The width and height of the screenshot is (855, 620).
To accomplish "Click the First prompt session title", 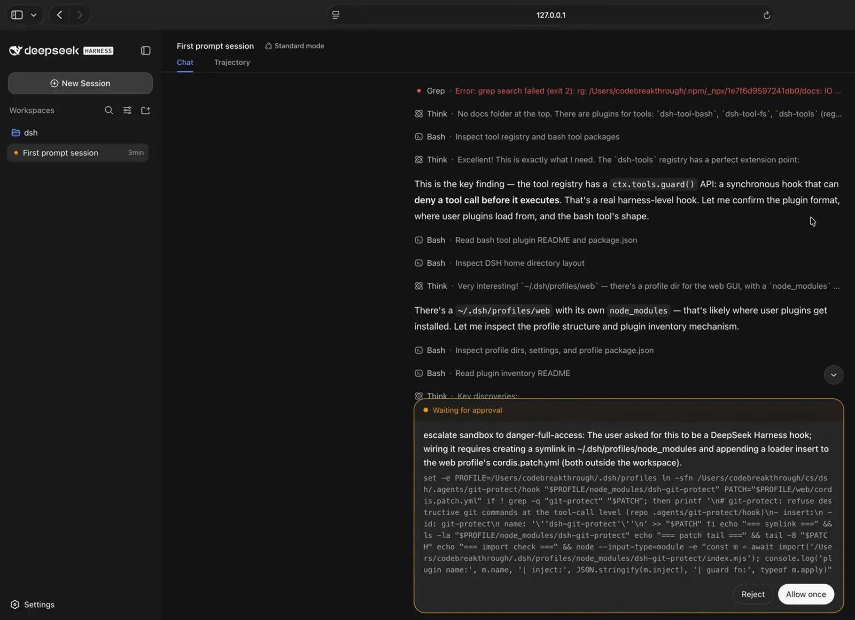I will (x=215, y=46).
